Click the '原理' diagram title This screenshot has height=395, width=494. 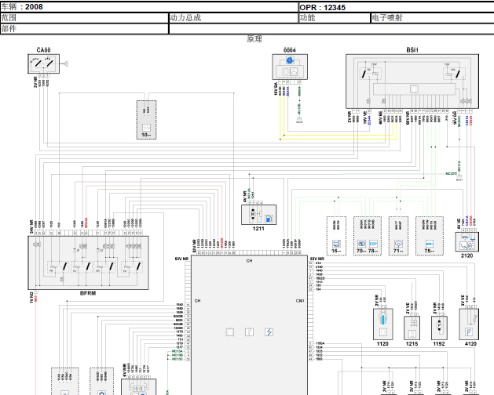pyautogui.click(x=254, y=38)
